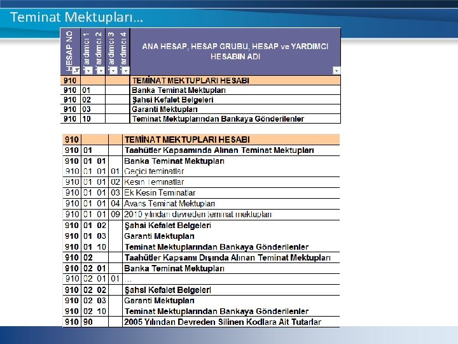Select 'Taahütler Kapsamı Dışında Alınan Teminat Mektupları'
This screenshot has width=458, height=344.
[227, 258]
